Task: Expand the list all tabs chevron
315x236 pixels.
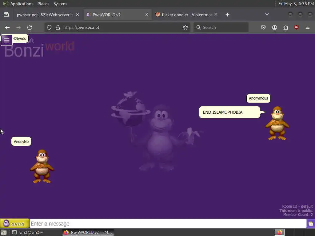Action: pos(267,14)
